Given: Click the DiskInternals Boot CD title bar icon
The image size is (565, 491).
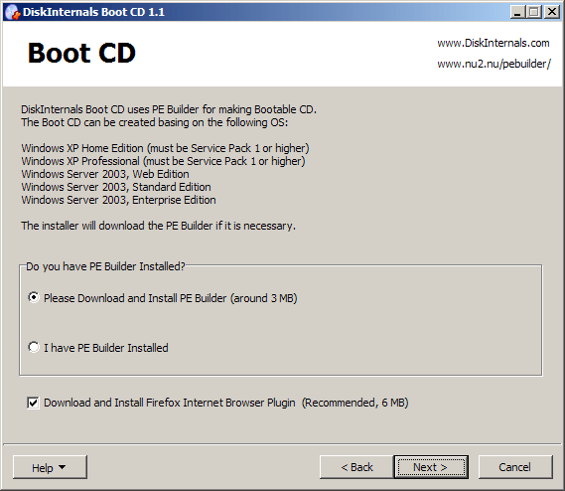Looking at the screenshot, I should pos(13,12).
